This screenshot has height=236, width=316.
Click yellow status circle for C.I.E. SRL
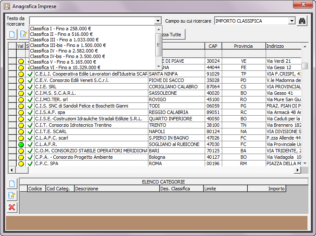coord(21,87)
